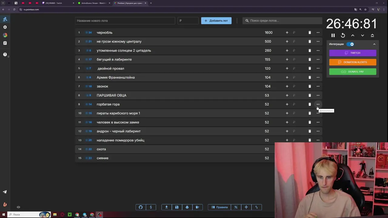Select the Pointauc browser tab

[x=130, y=3]
